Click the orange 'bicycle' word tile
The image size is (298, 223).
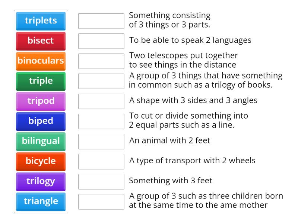(41, 161)
